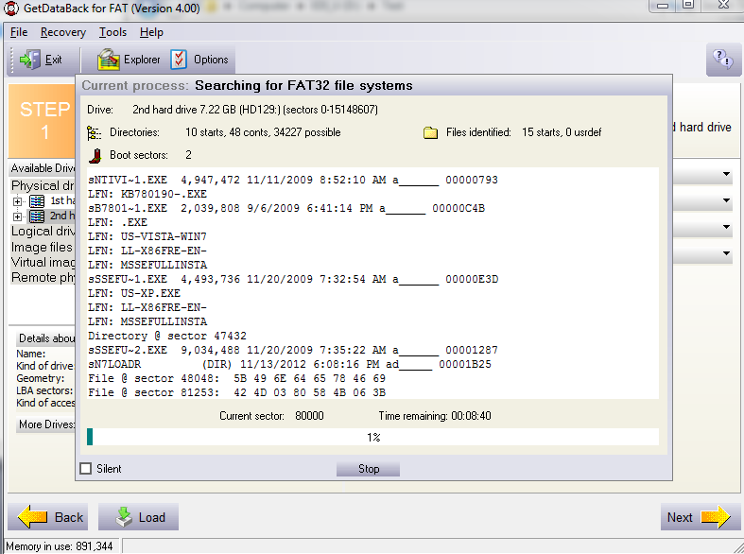Image resolution: width=744 pixels, height=554 pixels.
Task: Click the STEP 1 orange panel
Action: point(43,120)
